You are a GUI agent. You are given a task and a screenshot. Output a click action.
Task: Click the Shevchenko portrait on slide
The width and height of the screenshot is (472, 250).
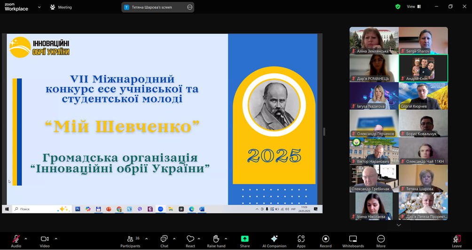pyautogui.click(x=274, y=105)
